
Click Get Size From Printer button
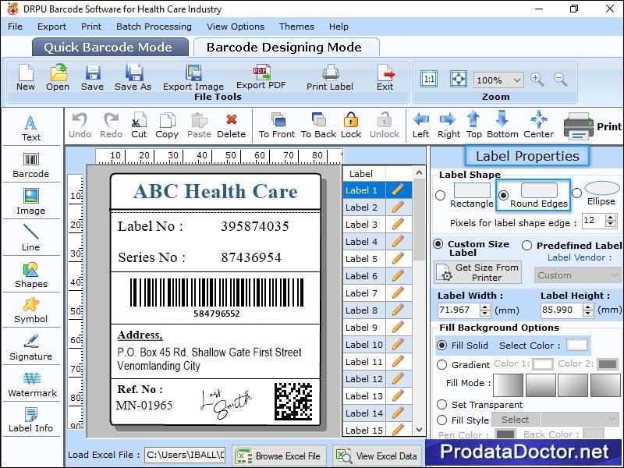pos(477,271)
